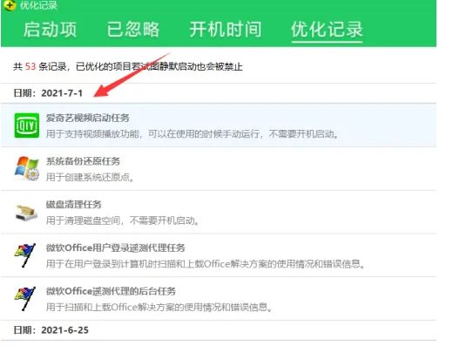Click the date header 2021-7-1
453x346 pixels.
coord(48,93)
